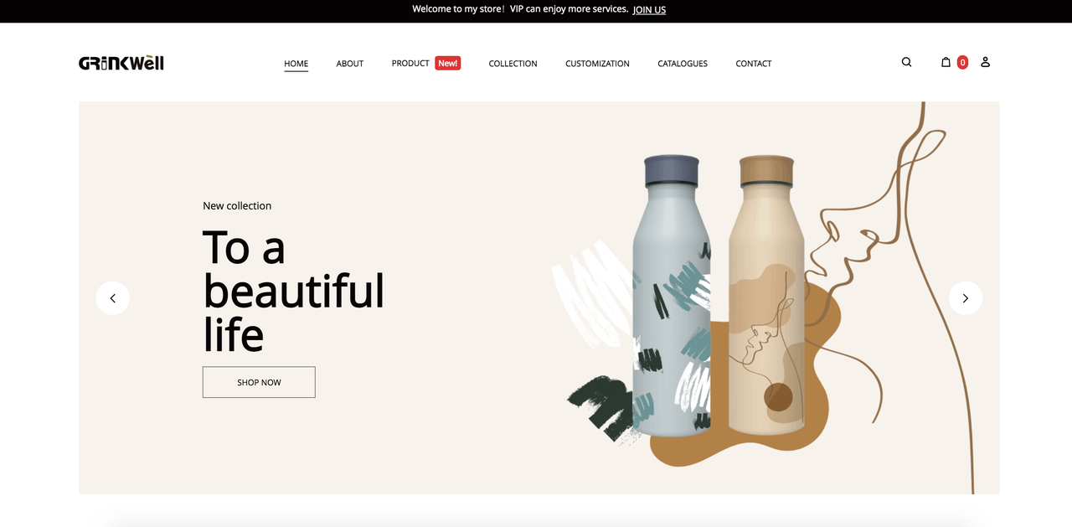Click the Grinkwell logo
Image resolution: width=1072 pixels, height=527 pixels.
(121, 63)
